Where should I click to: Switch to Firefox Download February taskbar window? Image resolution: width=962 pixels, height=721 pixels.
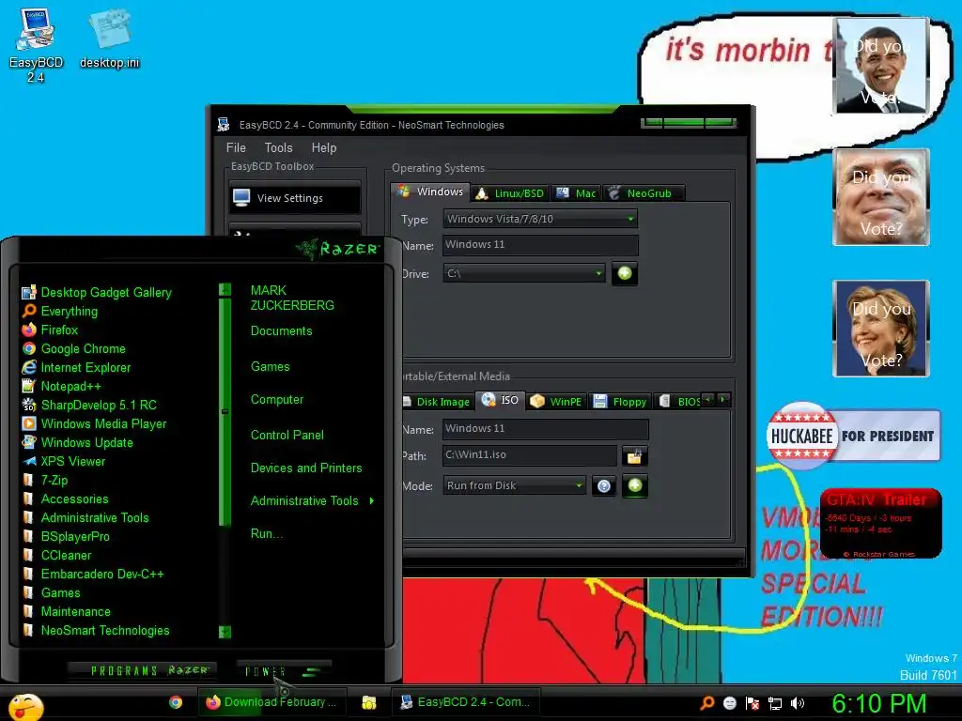tap(272, 702)
